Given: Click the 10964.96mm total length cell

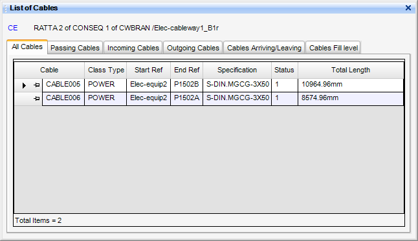Looking at the screenshot, I should point(351,85).
